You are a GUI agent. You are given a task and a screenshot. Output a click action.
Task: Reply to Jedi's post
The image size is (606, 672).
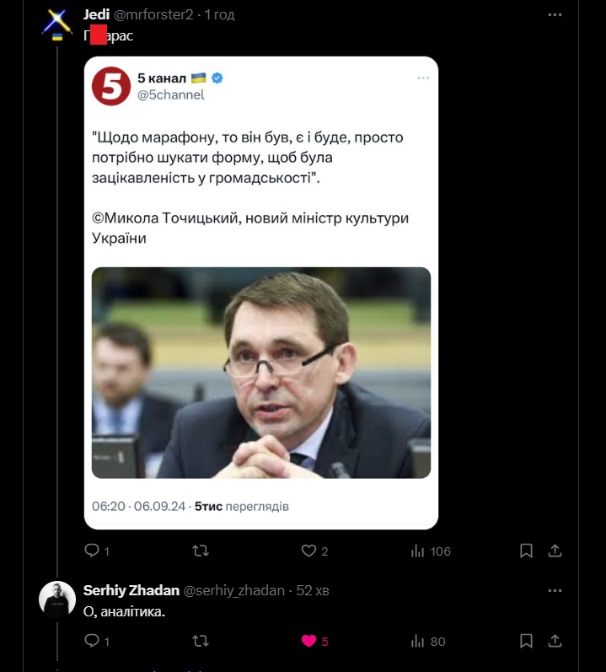[x=93, y=551]
